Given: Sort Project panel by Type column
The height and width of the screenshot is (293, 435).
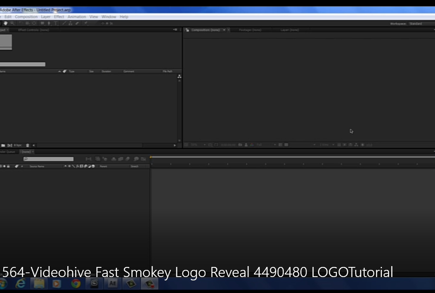Looking at the screenshot, I should tap(72, 71).
